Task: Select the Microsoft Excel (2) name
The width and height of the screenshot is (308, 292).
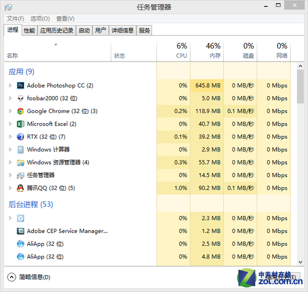Action: click(x=51, y=124)
